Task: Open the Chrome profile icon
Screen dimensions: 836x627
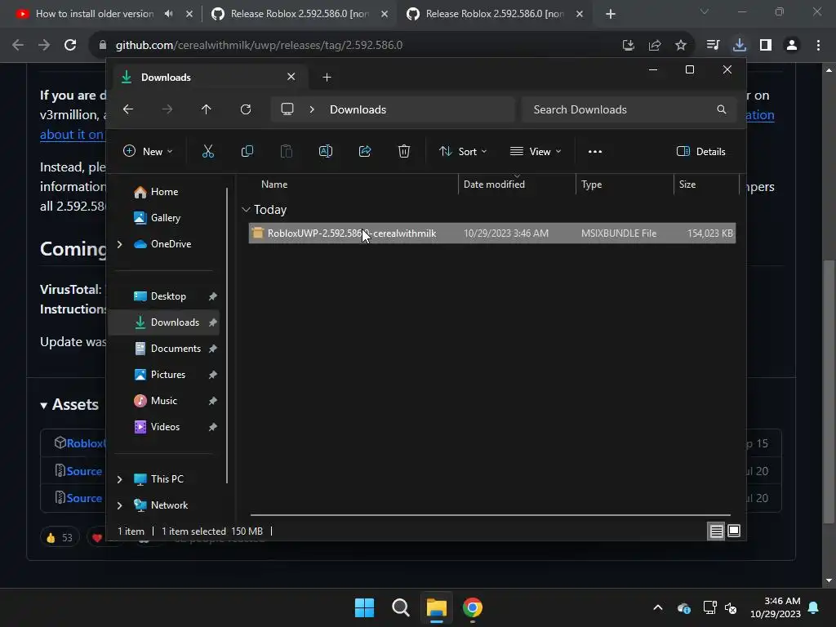Action: 792,46
